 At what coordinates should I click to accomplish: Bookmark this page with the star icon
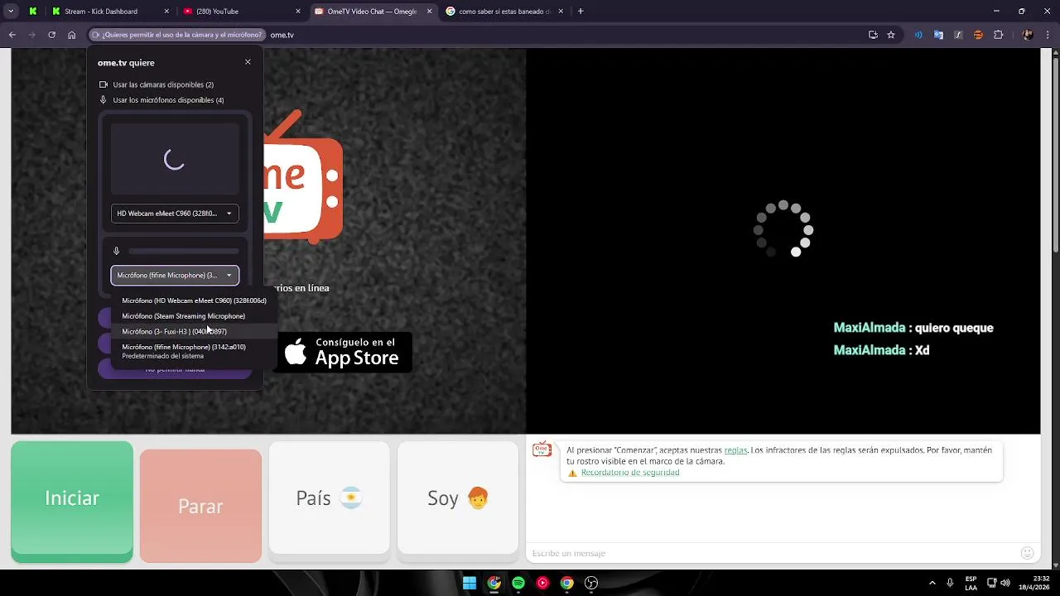(x=891, y=35)
